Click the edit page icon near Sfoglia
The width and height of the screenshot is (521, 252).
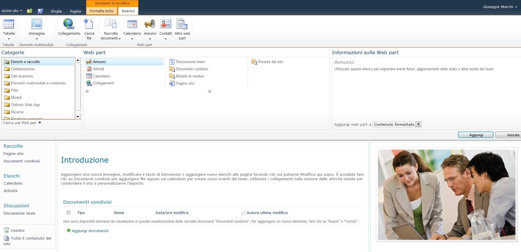coord(41,11)
